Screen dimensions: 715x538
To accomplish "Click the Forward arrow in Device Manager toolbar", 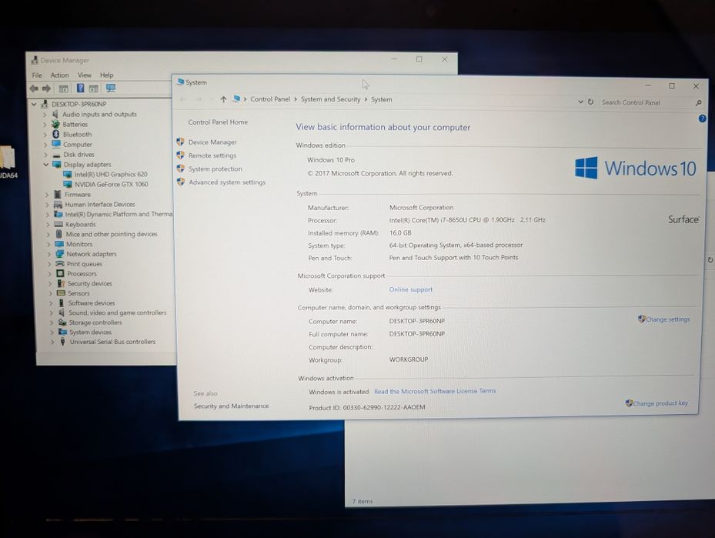I will 46,89.
